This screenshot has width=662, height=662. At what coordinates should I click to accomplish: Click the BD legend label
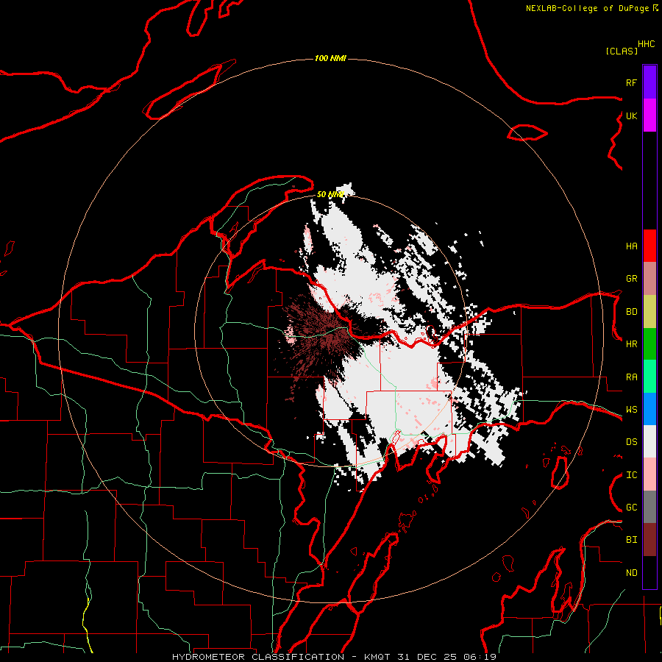(631, 312)
